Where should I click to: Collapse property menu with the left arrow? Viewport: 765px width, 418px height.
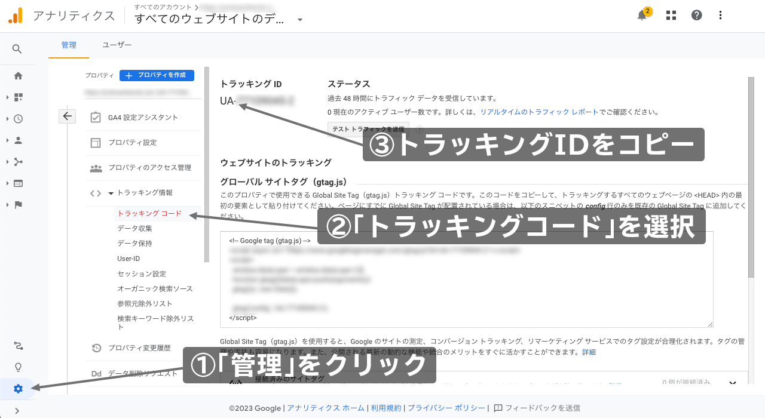pyautogui.click(x=67, y=116)
